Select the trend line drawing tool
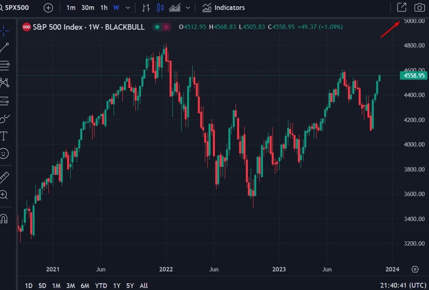429x290 pixels. (x=4, y=48)
